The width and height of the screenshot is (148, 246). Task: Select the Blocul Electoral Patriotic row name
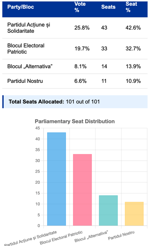[26, 49]
